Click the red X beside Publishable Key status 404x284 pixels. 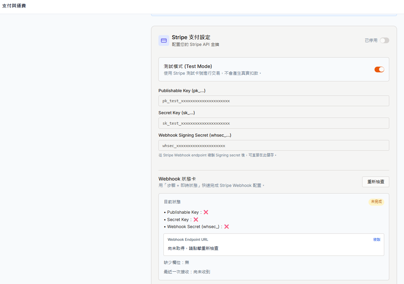(206, 212)
